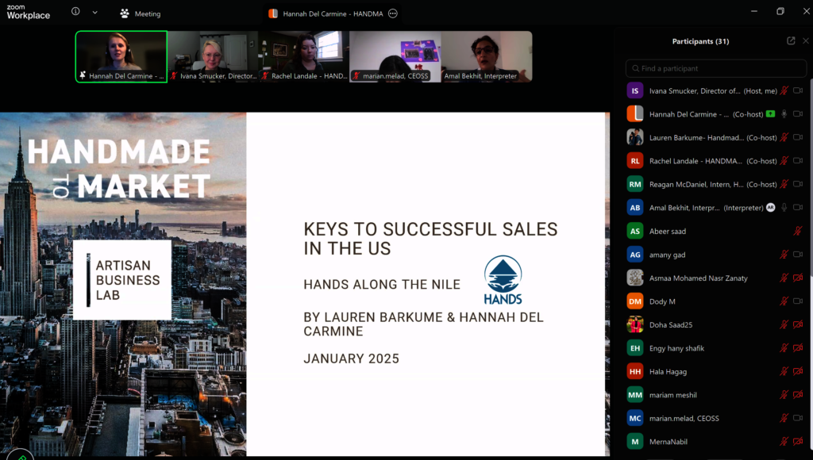This screenshot has width=813, height=460.
Task: Click Hannah Del Carmine's green screen-share icon
Action: point(768,114)
